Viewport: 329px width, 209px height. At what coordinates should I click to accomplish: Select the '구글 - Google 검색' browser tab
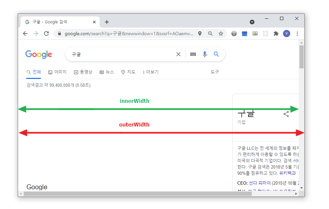pyautogui.click(x=60, y=22)
